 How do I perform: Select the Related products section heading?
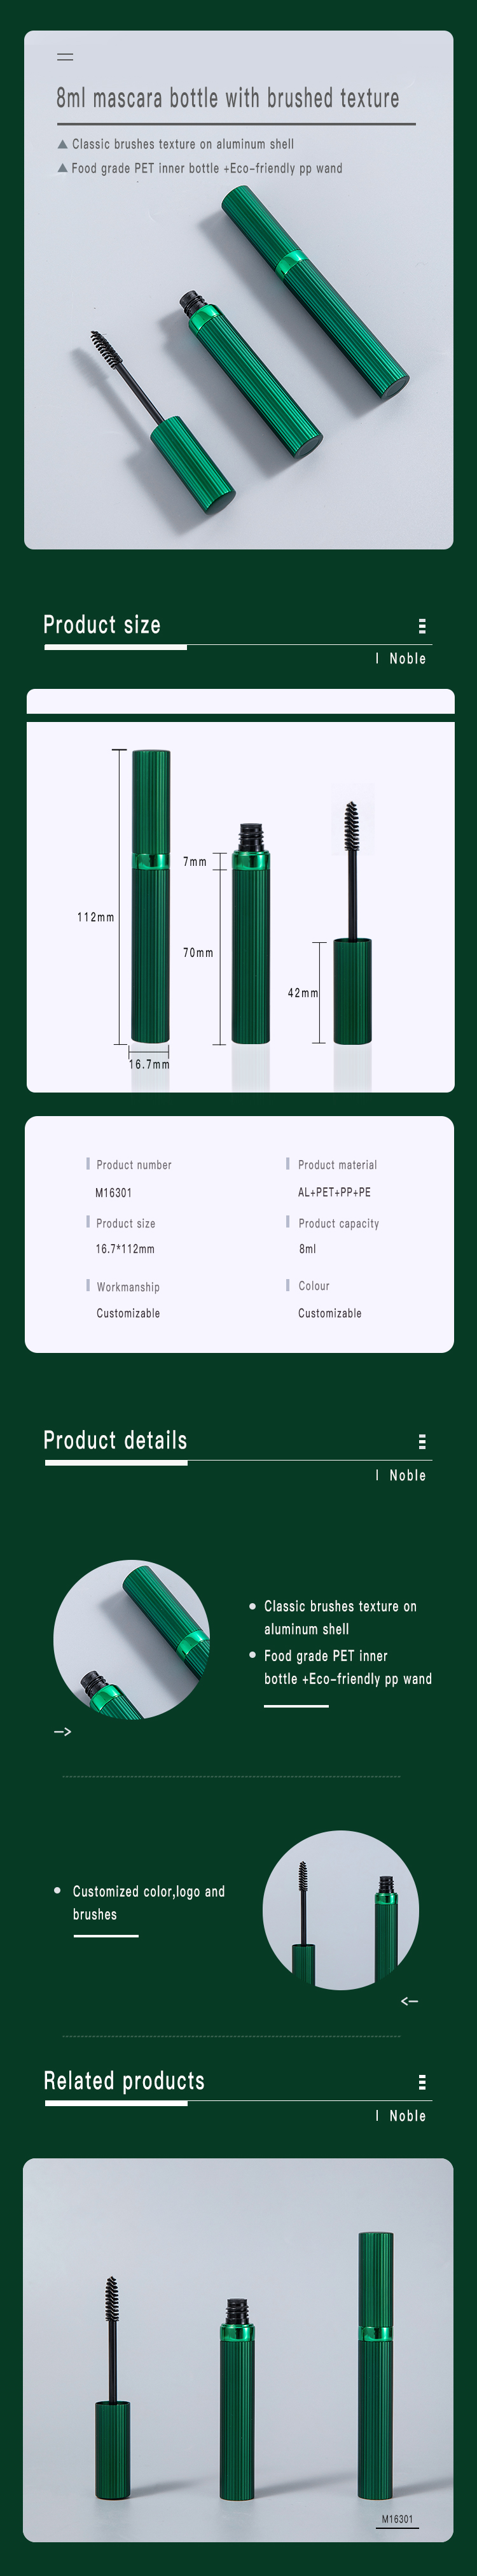pyautogui.click(x=124, y=2080)
